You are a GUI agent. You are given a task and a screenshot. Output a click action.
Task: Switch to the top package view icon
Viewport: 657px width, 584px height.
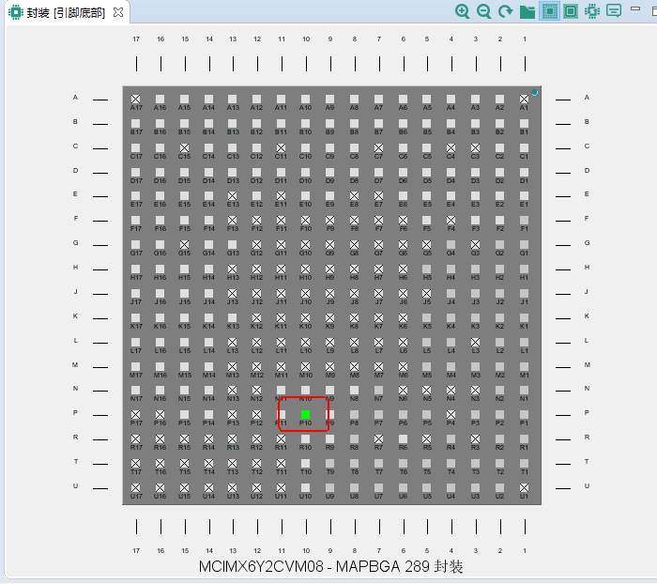pos(571,11)
